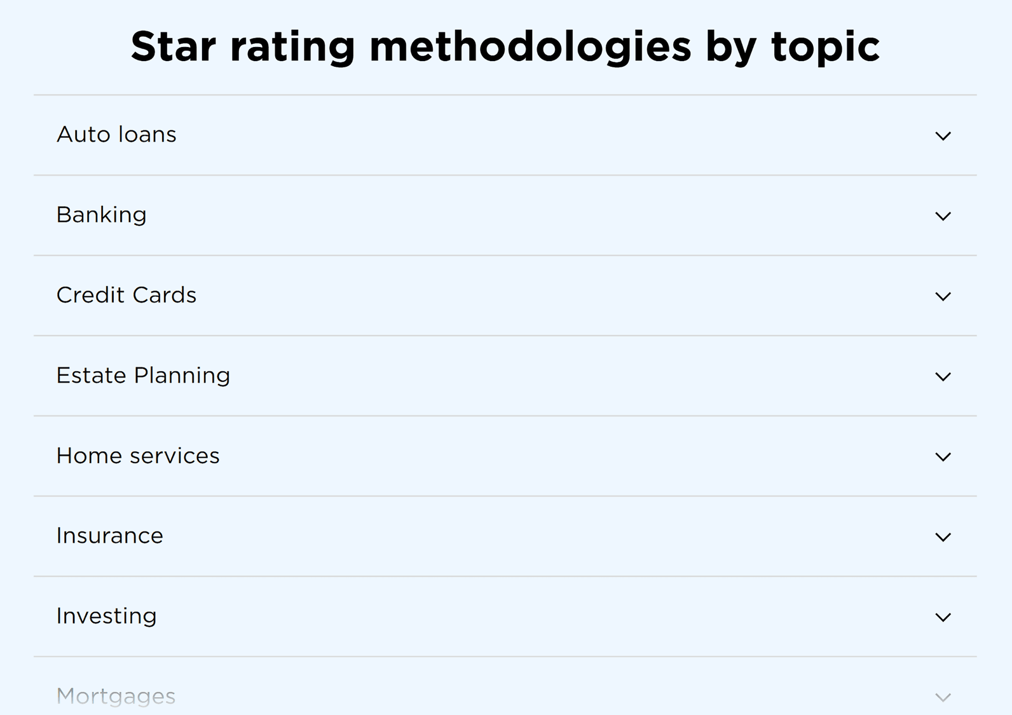Click the Estate Planning chevron icon
Screen dimensions: 1012x715
pyautogui.click(x=942, y=376)
